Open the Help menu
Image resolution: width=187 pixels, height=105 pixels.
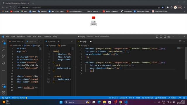coord(55,37)
